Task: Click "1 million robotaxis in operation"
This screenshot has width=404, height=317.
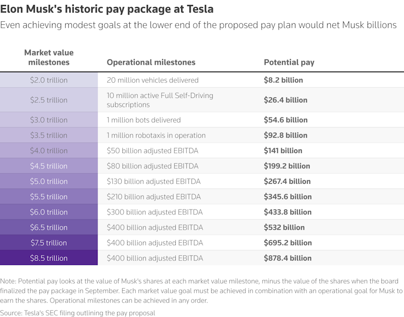Action: (x=156, y=135)
